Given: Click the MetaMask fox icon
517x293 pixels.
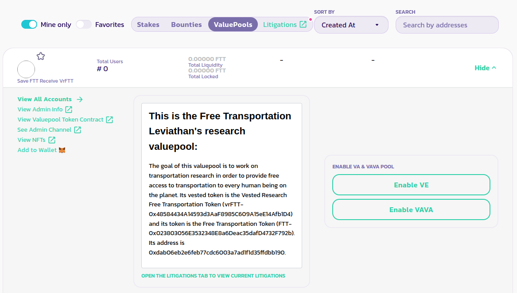Looking at the screenshot, I should click(62, 150).
